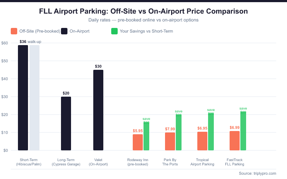Click the Source: triplypro.com text

click(x=258, y=173)
